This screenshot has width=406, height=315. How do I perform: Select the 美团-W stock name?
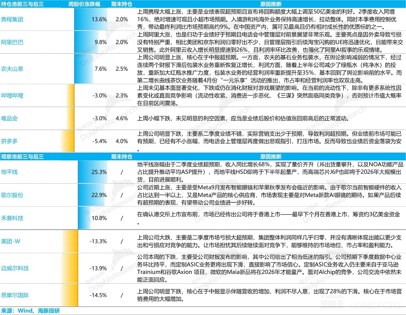[11, 241]
